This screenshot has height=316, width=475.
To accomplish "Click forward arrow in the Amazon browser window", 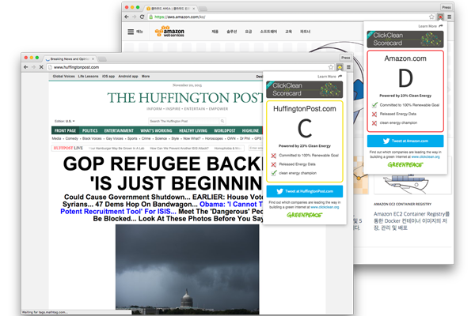I will pos(135,17).
